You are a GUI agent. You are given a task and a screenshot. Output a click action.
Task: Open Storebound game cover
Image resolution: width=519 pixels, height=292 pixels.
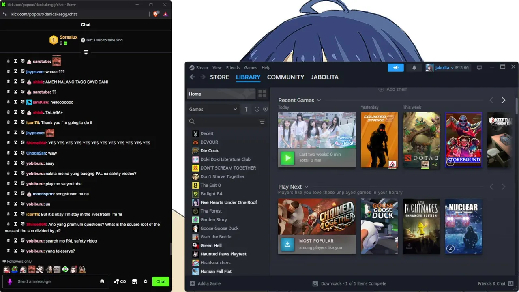[x=463, y=140]
